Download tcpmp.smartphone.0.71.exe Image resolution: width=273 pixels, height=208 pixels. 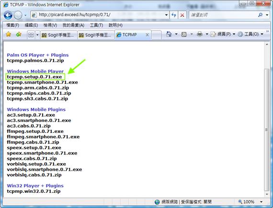tap(42, 82)
